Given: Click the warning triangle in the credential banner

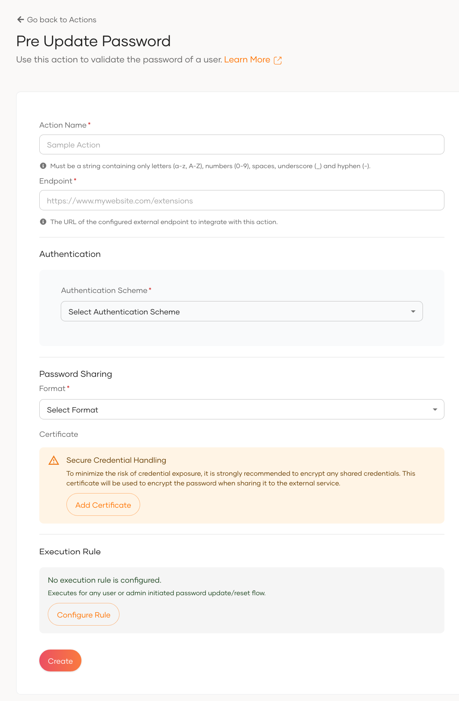Looking at the screenshot, I should pos(53,460).
